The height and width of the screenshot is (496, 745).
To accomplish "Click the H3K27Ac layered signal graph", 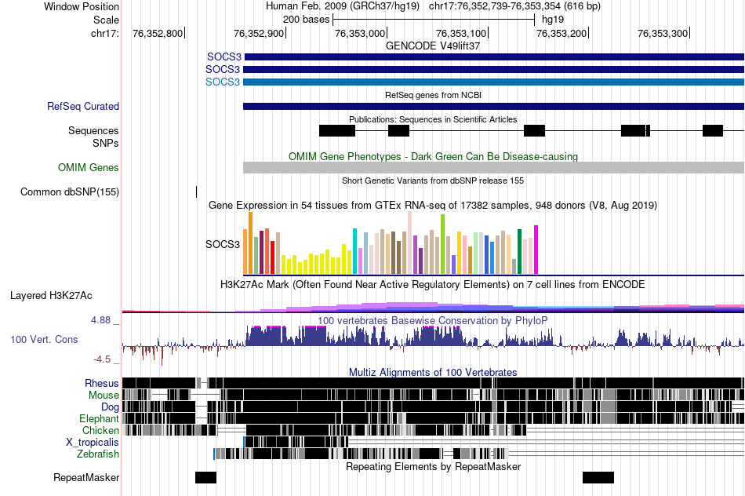I will coord(433,307).
